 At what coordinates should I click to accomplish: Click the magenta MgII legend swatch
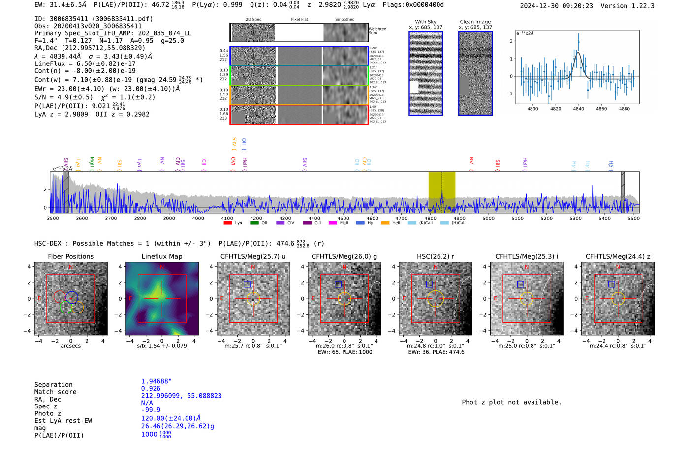click(x=333, y=223)
